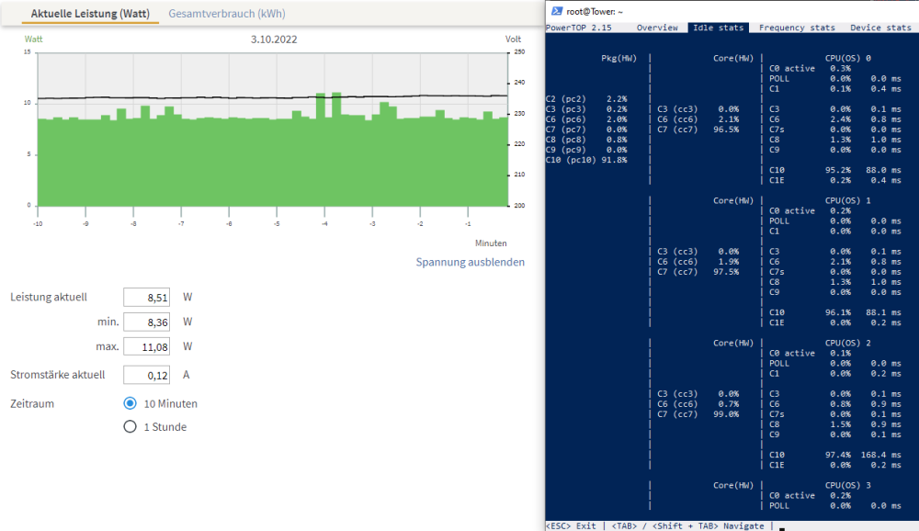Image resolution: width=919 pixels, height=531 pixels.
Task: Click the C0 active 0.3% row
Action: pos(810,69)
